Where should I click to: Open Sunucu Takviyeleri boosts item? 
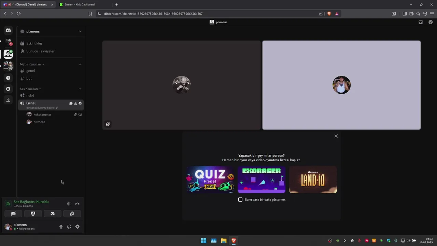click(51, 51)
